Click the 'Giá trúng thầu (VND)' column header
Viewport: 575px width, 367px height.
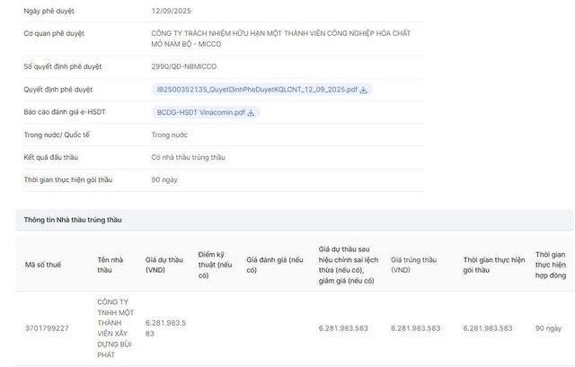click(x=415, y=264)
